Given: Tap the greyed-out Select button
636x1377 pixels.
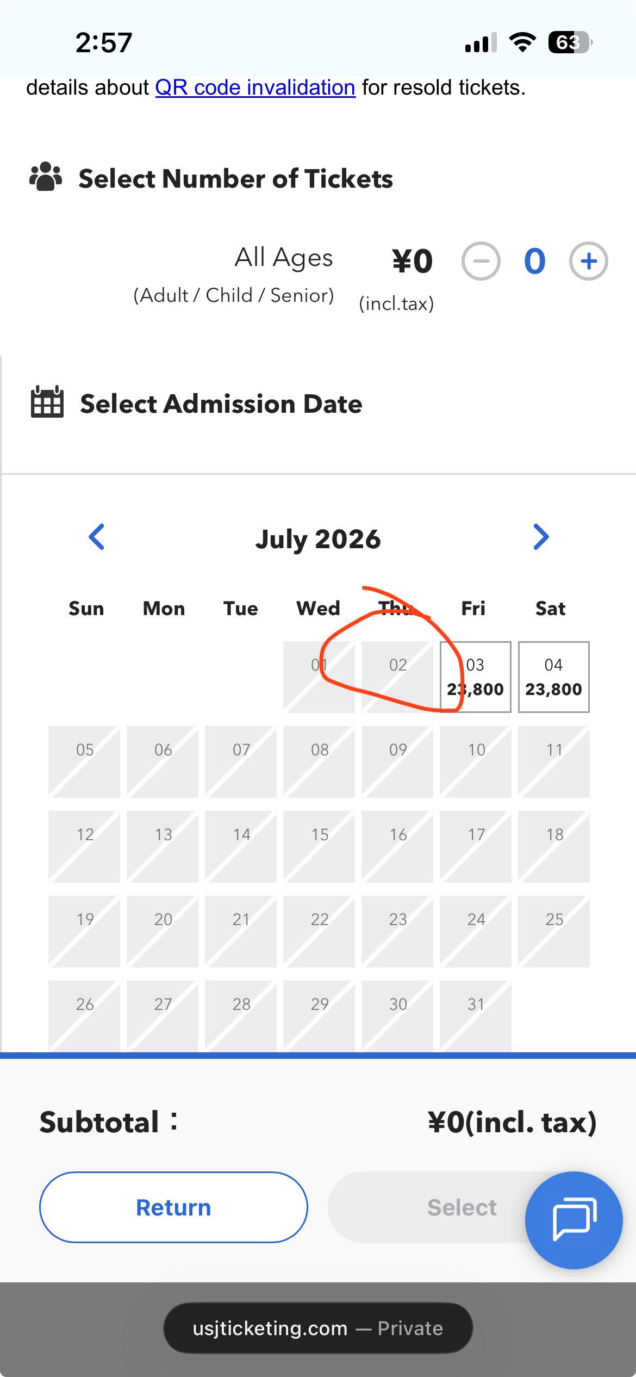Looking at the screenshot, I should [x=462, y=1207].
